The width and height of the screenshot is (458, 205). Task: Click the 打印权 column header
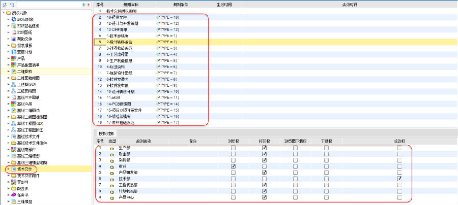[x=264, y=141]
